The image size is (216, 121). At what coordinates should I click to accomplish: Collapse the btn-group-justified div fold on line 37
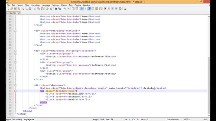(x=16, y=51)
